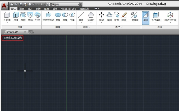The height and width of the screenshot is (111, 179).
Task: Select the 按住并拖动 (Presspull) tool
Action: 48,16
